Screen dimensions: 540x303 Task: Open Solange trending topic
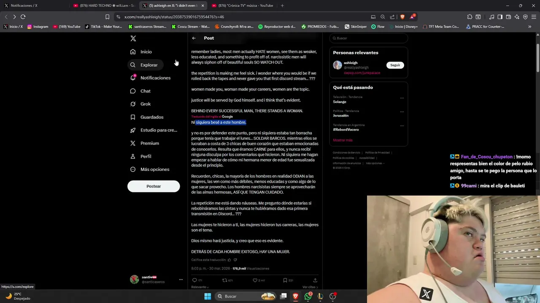(340, 102)
